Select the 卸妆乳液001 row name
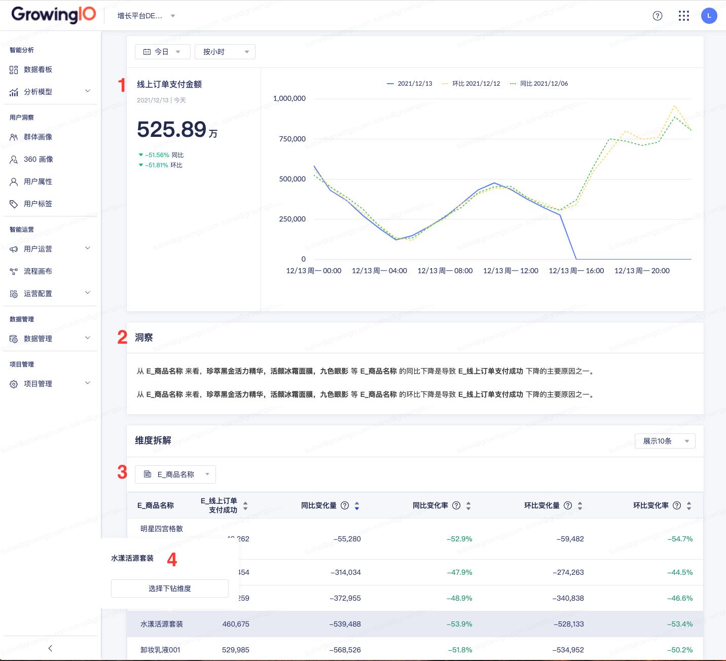The image size is (726, 661). pyautogui.click(x=160, y=650)
